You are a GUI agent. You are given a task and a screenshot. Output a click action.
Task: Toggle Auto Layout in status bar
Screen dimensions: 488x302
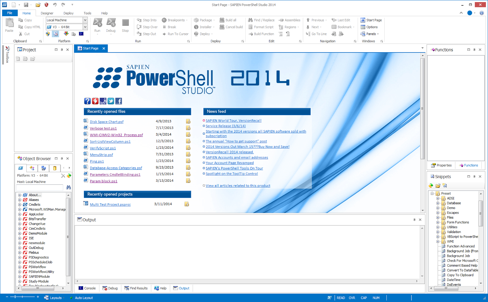click(81, 298)
